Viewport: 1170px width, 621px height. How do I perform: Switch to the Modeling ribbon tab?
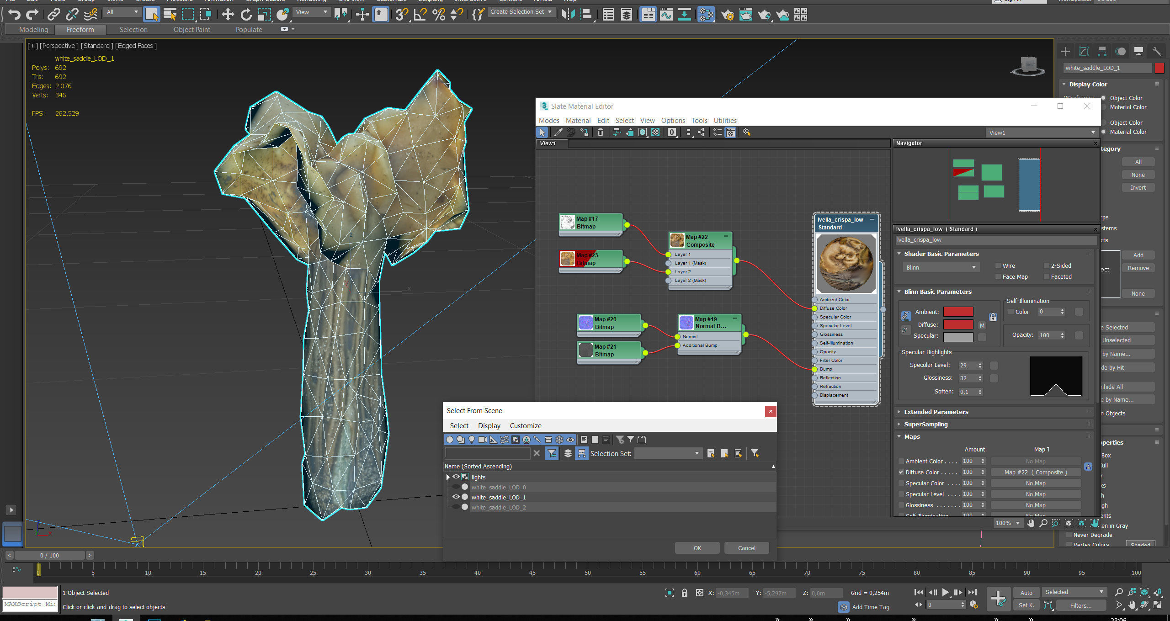click(33, 30)
